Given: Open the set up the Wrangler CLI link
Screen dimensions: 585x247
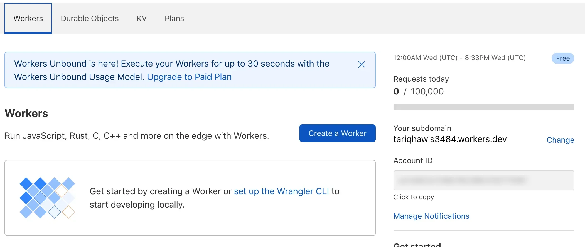Looking at the screenshot, I should coord(281,191).
